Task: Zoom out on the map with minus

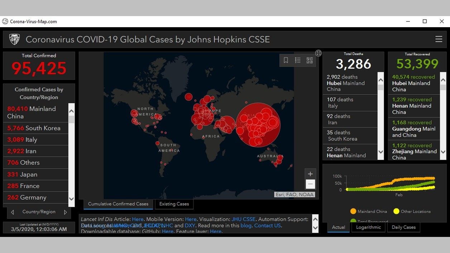Action: (310, 184)
